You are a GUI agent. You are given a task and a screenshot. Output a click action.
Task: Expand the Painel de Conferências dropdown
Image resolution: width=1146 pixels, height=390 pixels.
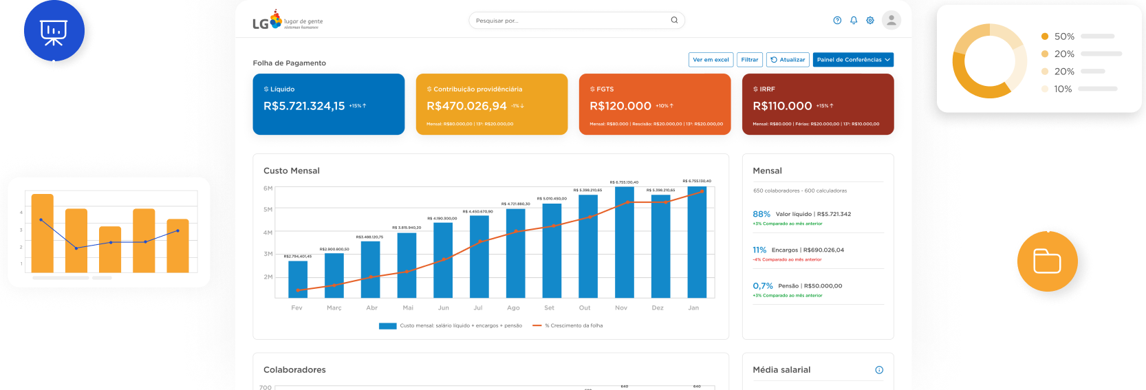pos(853,60)
